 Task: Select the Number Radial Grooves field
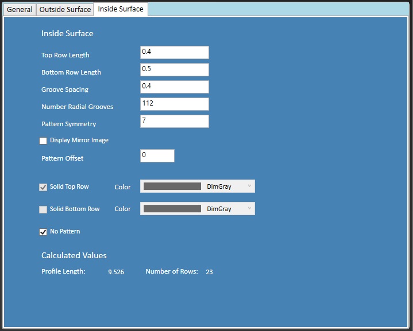click(174, 104)
